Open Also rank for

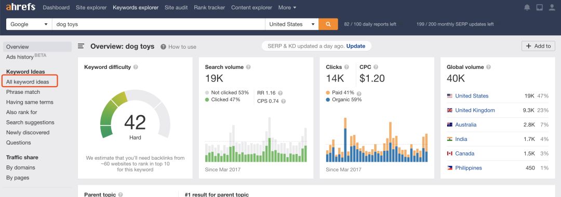(x=21, y=112)
